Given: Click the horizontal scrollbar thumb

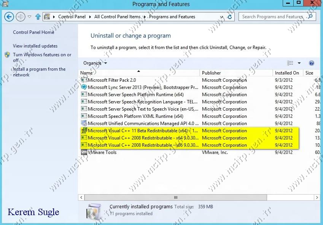Looking at the screenshot, I should pyautogui.click(x=176, y=197).
